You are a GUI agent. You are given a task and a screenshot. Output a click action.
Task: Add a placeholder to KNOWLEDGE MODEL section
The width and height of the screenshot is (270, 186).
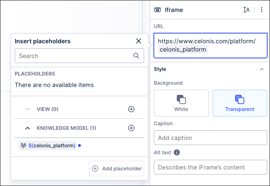pos(131,128)
